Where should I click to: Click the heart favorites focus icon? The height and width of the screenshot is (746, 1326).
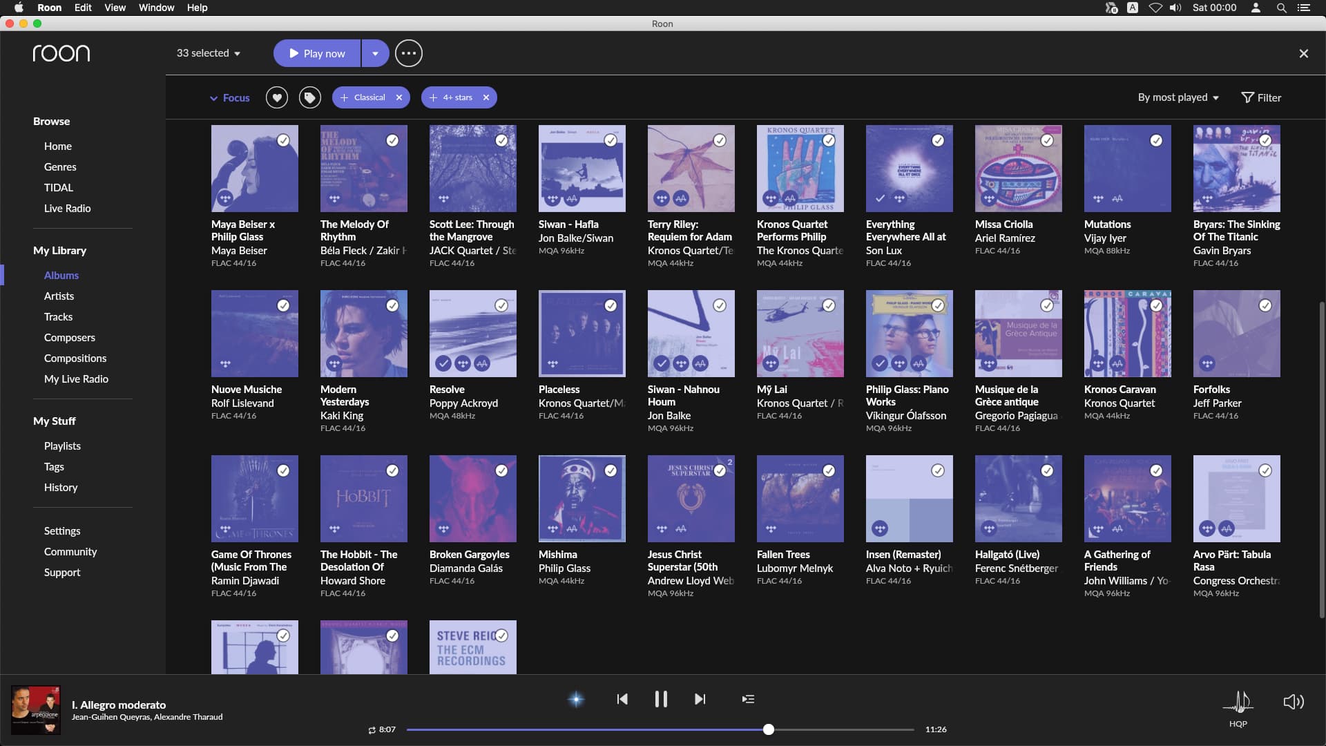(277, 97)
